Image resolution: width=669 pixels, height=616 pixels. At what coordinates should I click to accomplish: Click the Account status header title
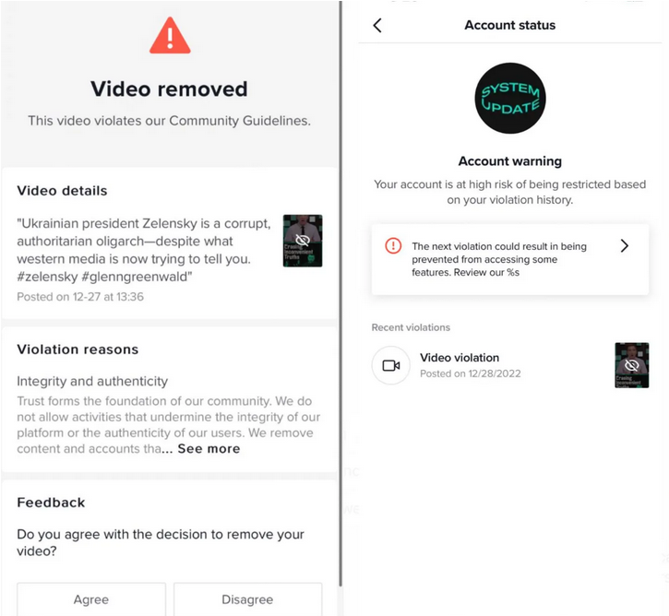[x=510, y=25]
